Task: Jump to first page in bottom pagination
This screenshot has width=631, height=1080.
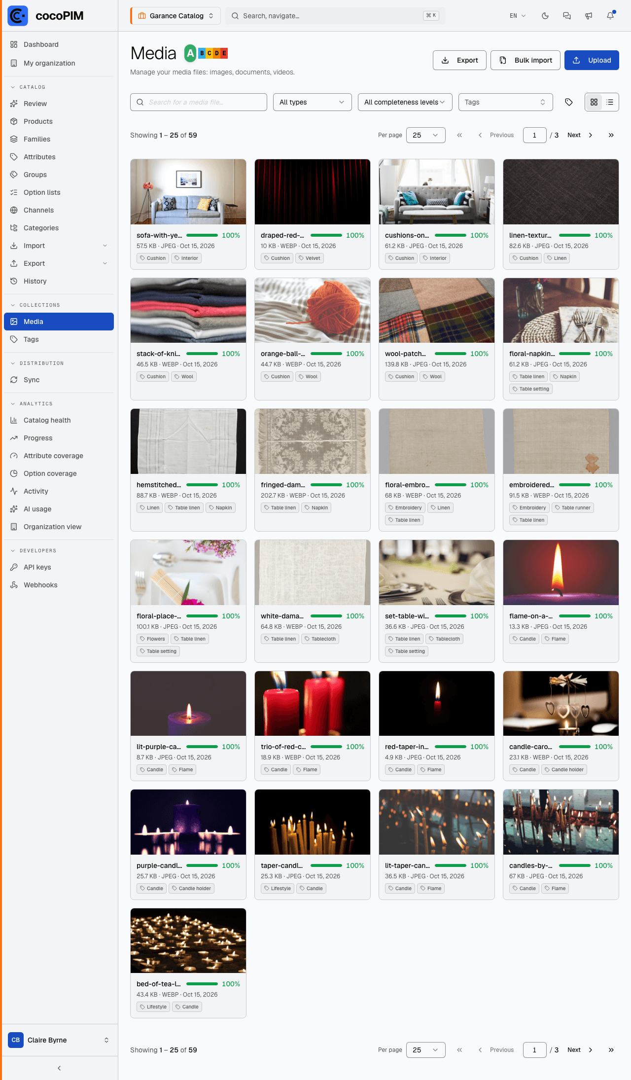Action: tap(459, 1050)
